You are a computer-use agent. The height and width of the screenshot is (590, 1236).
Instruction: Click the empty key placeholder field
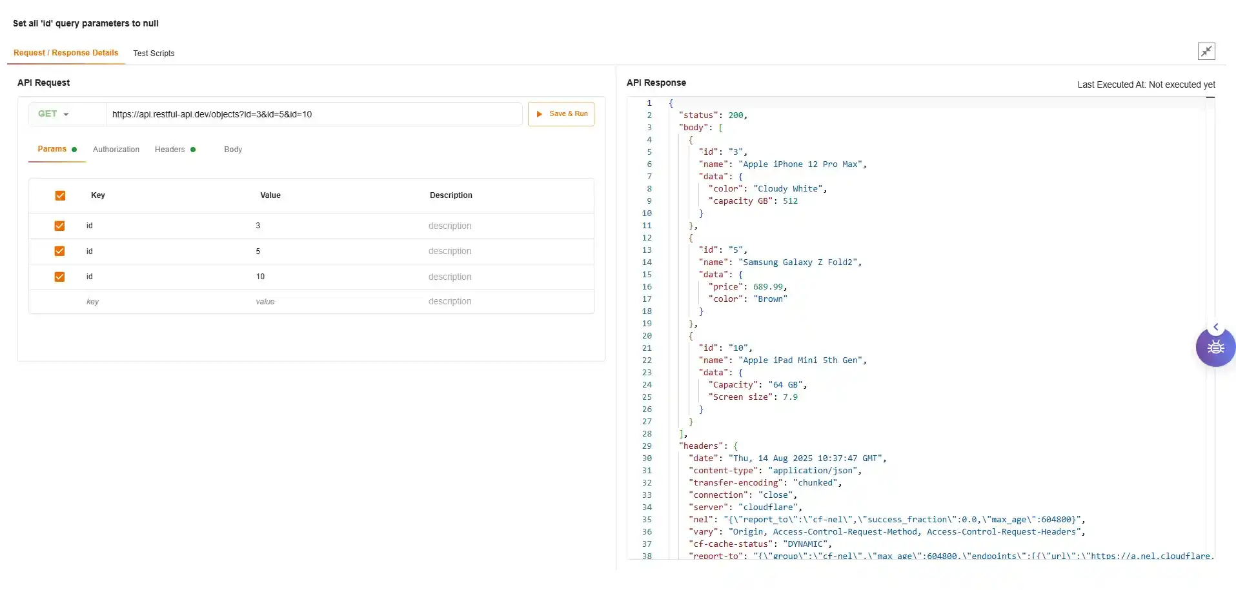click(155, 302)
